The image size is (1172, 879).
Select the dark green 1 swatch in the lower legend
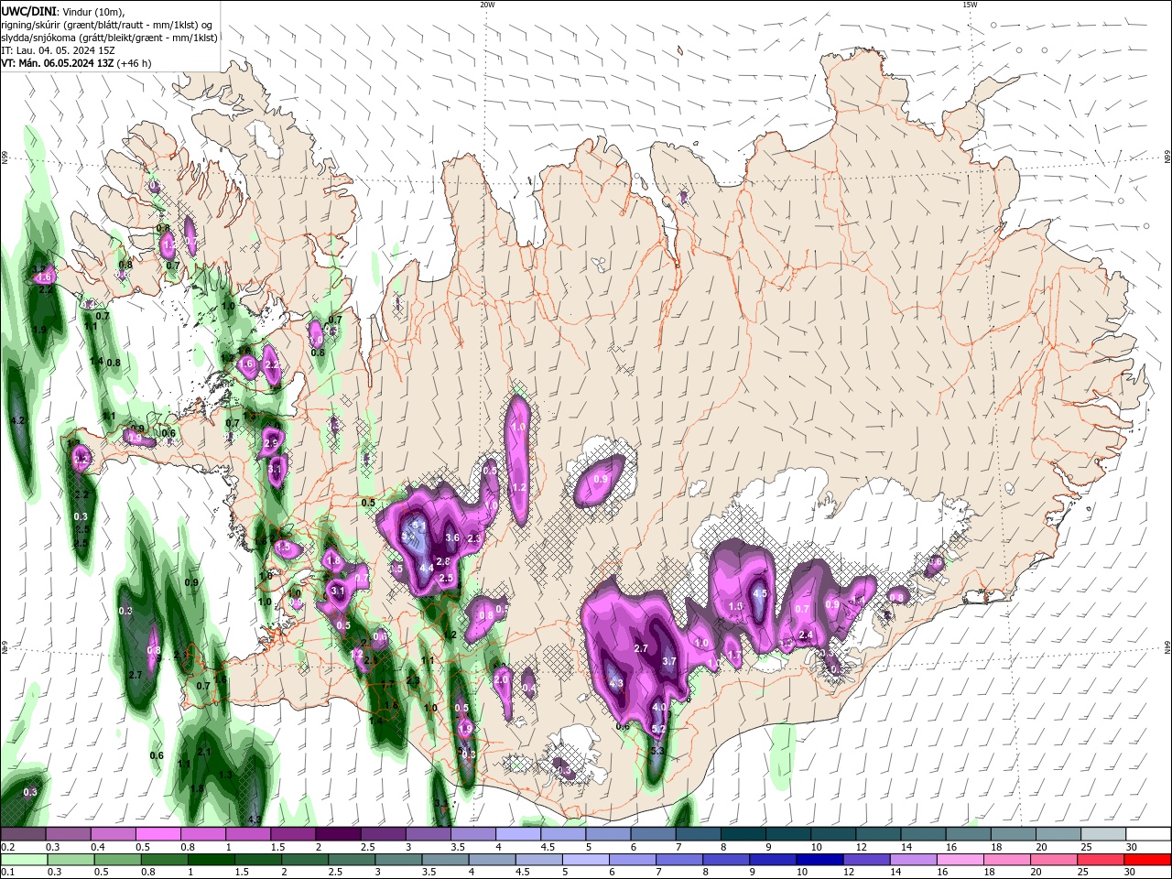coord(210,860)
